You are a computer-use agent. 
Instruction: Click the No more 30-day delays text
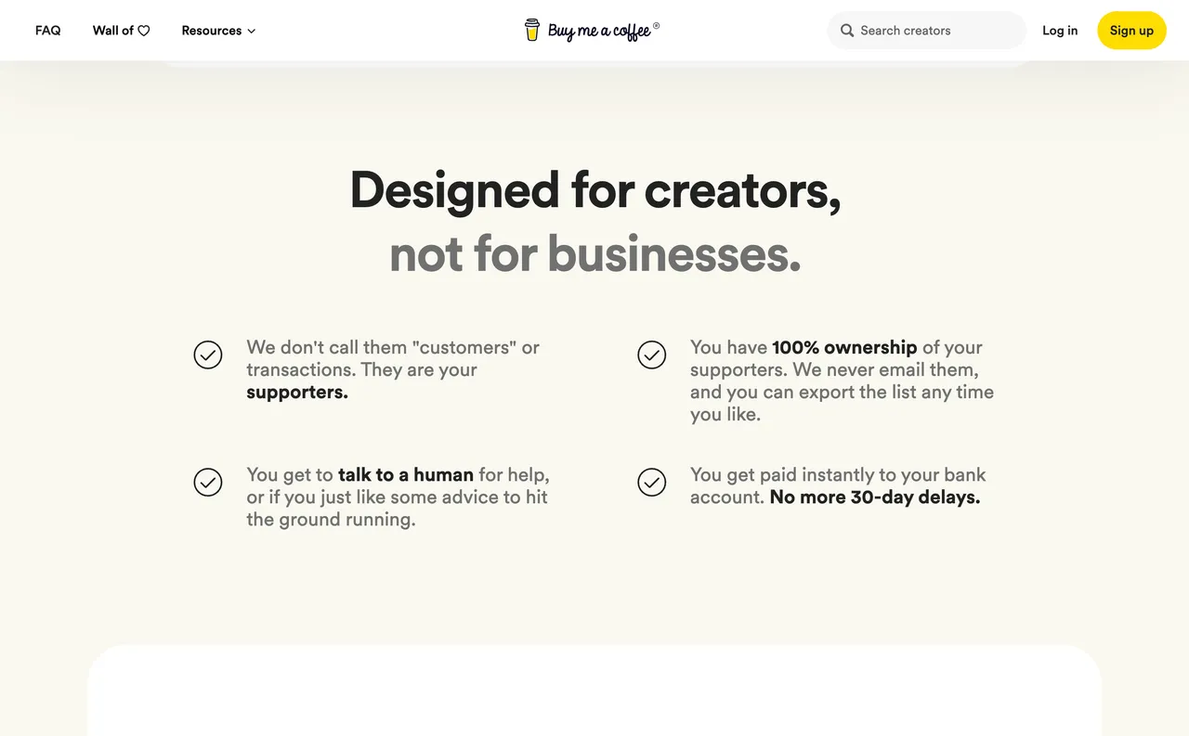click(874, 497)
